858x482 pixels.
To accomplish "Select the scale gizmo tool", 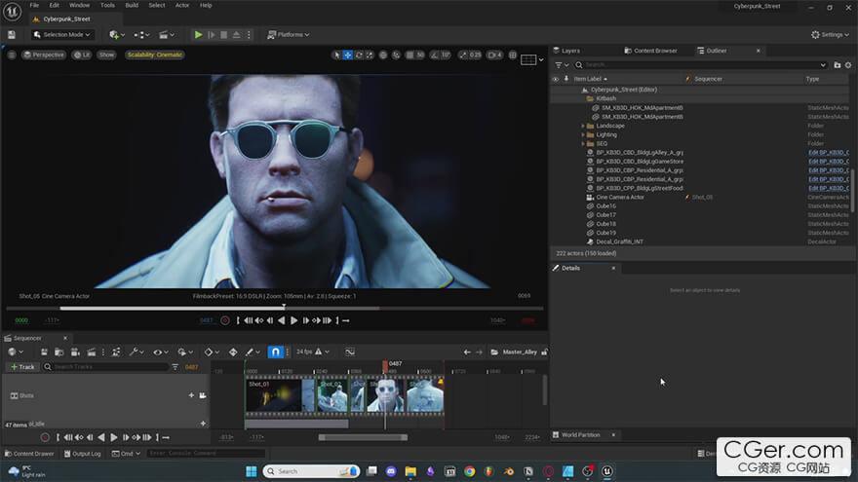I will point(370,55).
